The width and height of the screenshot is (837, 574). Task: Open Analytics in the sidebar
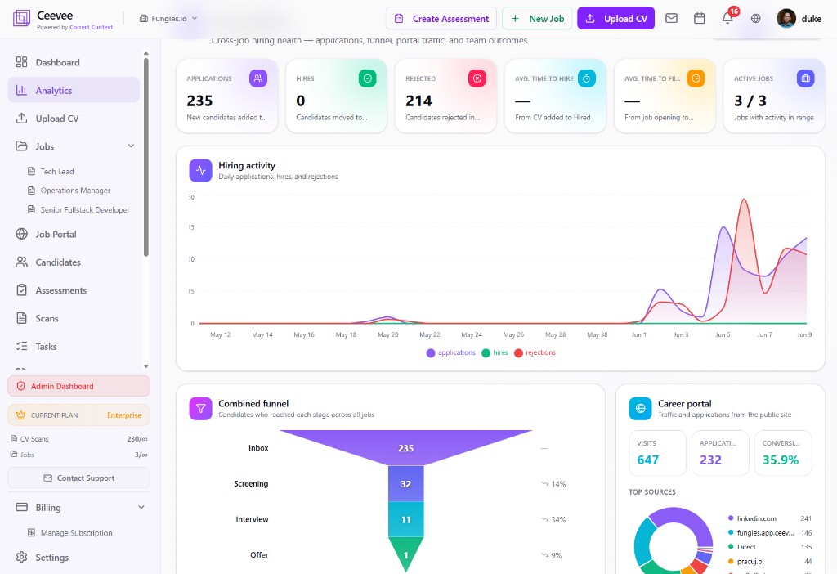coord(74,90)
